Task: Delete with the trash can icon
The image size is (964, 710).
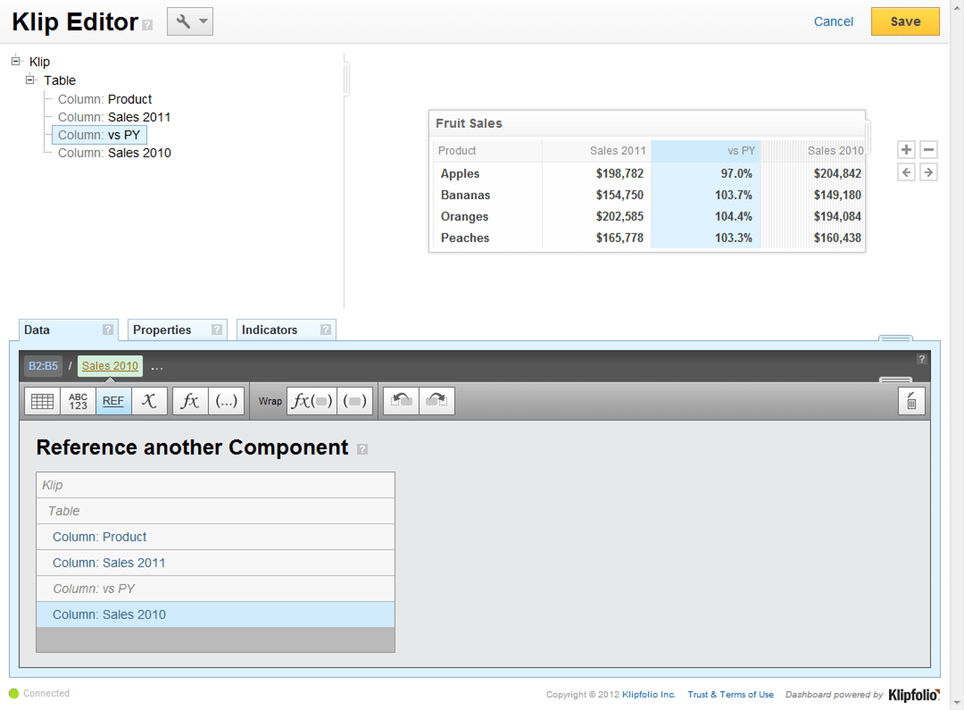Action: point(911,401)
